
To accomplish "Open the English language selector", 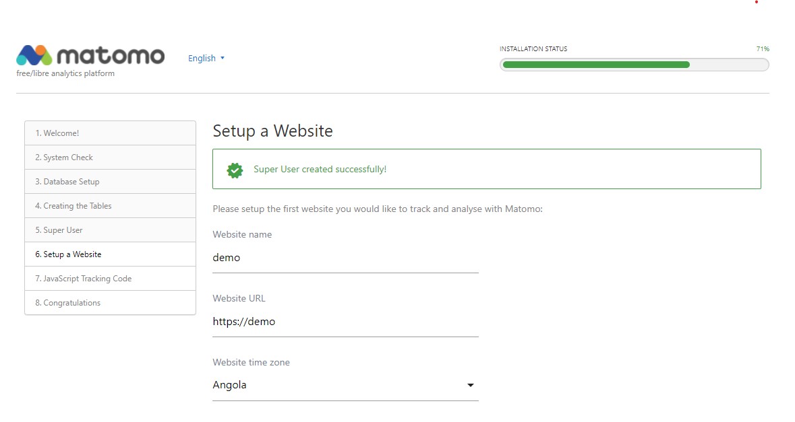I will [x=206, y=59].
